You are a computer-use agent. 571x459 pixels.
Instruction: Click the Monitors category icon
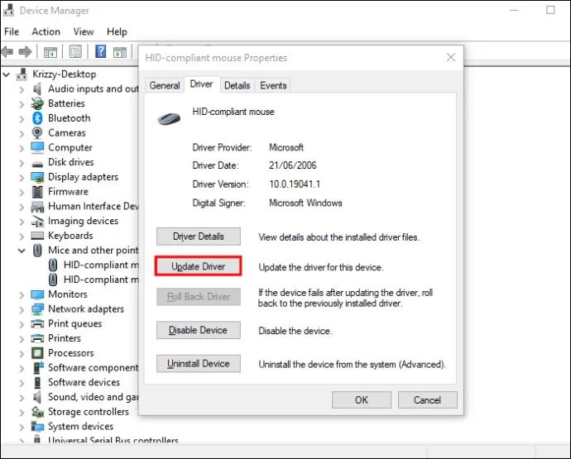[x=37, y=294]
